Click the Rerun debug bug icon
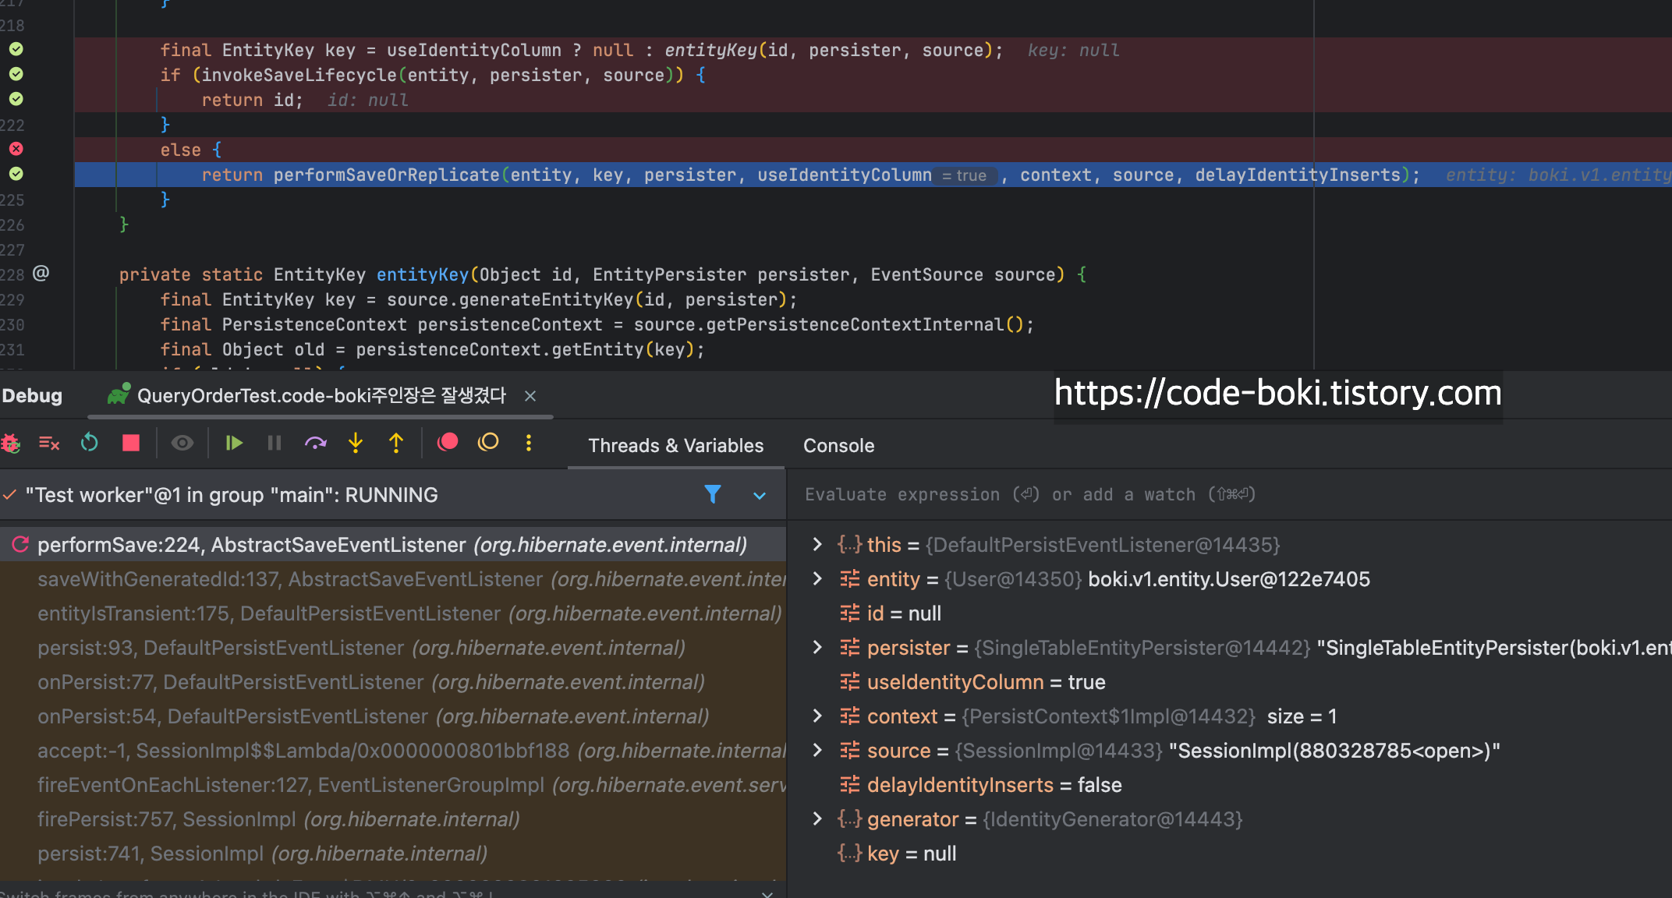The height and width of the screenshot is (898, 1672). [x=11, y=444]
